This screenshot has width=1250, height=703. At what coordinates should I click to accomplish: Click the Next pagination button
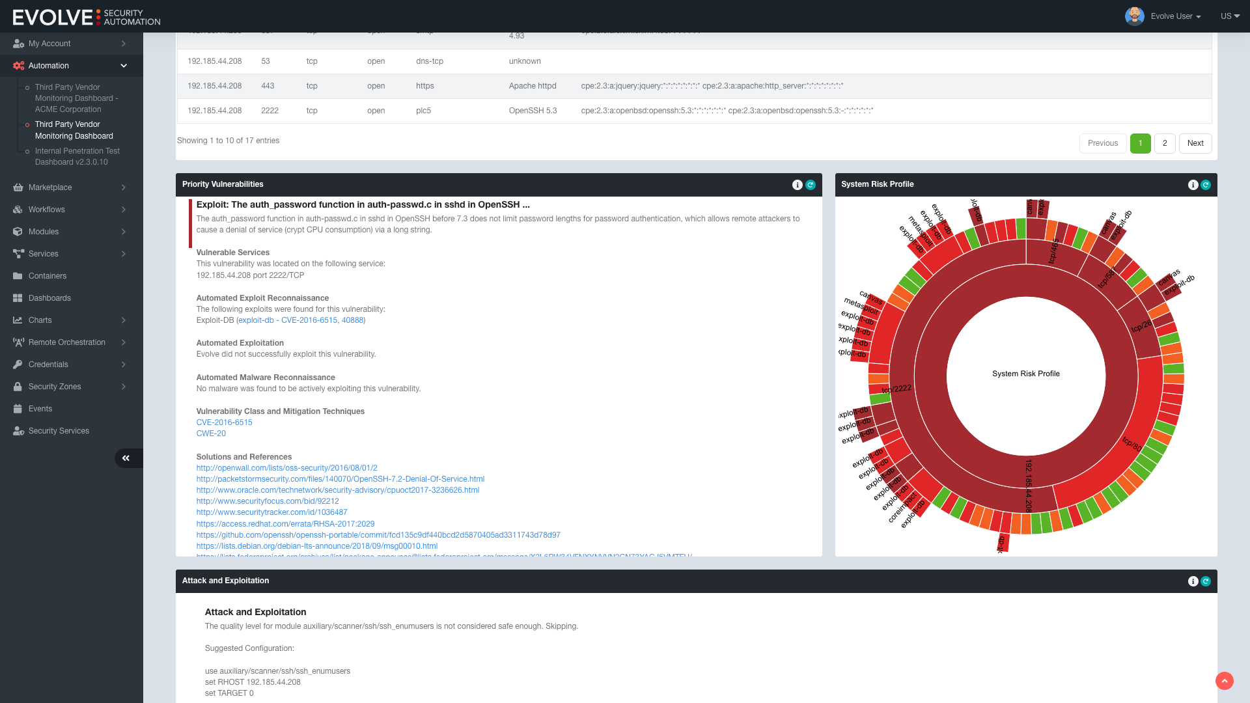click(1195, 143)
